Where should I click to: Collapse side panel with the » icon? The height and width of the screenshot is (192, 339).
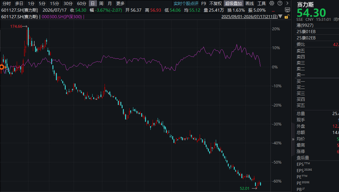point(293,139)
